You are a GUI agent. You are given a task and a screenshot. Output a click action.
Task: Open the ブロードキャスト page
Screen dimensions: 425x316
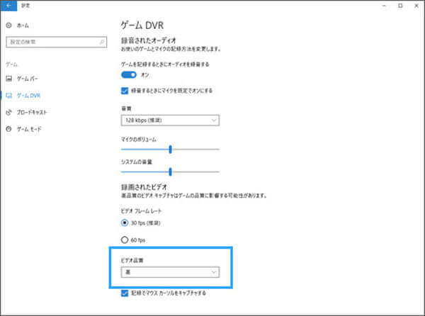click(x=32, y=112)
